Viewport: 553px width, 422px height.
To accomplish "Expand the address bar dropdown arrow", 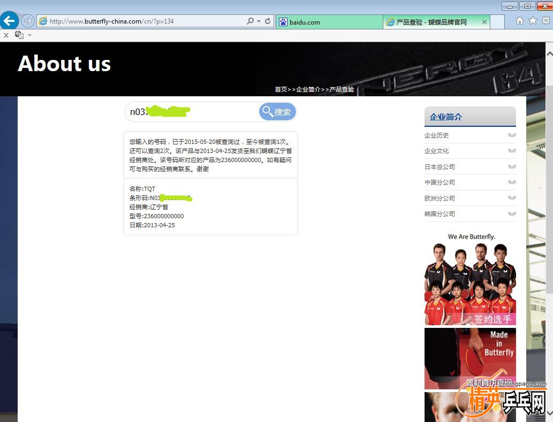I will (259, 21).
